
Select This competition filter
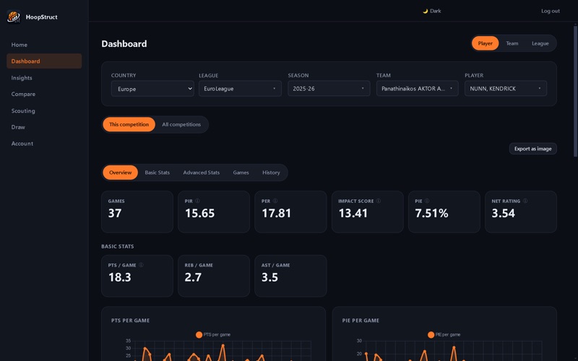point(129,124)
